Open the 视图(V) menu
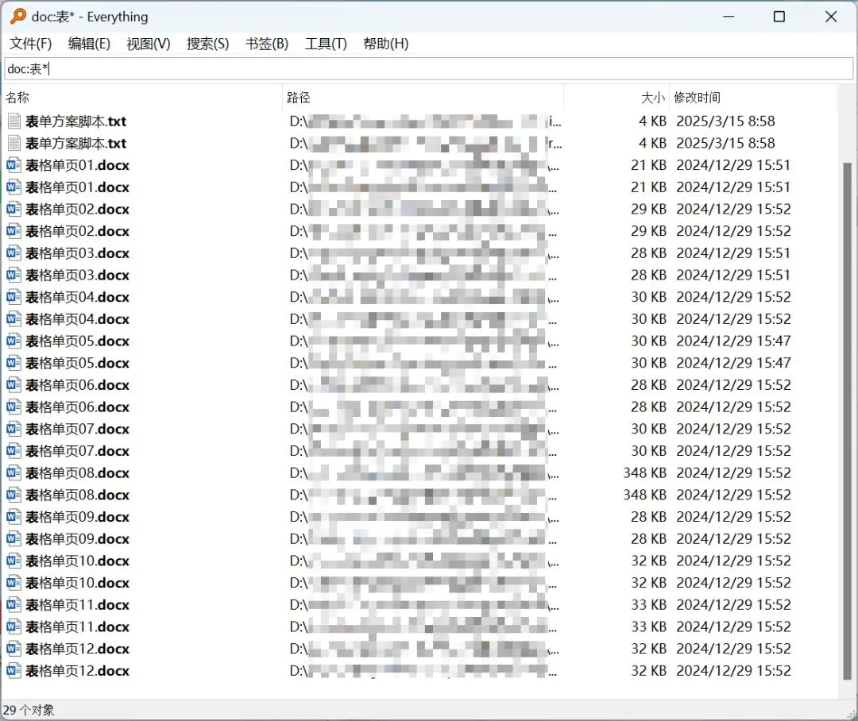 149,44
